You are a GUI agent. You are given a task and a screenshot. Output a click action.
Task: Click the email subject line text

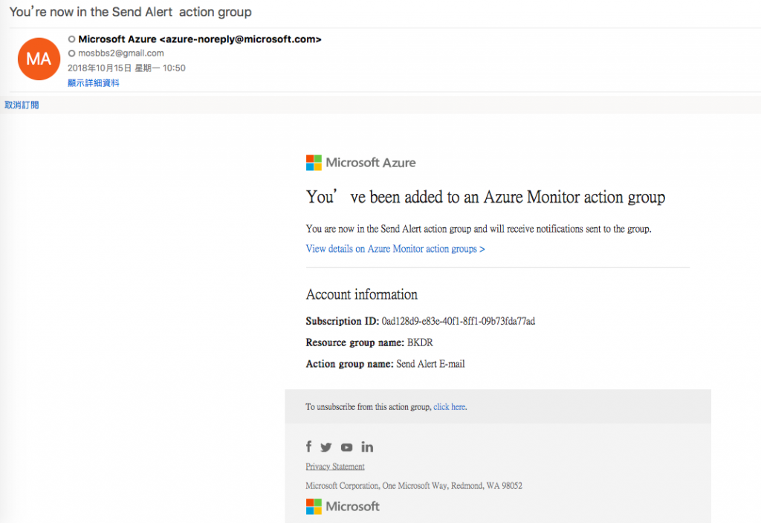click(131, 12)
